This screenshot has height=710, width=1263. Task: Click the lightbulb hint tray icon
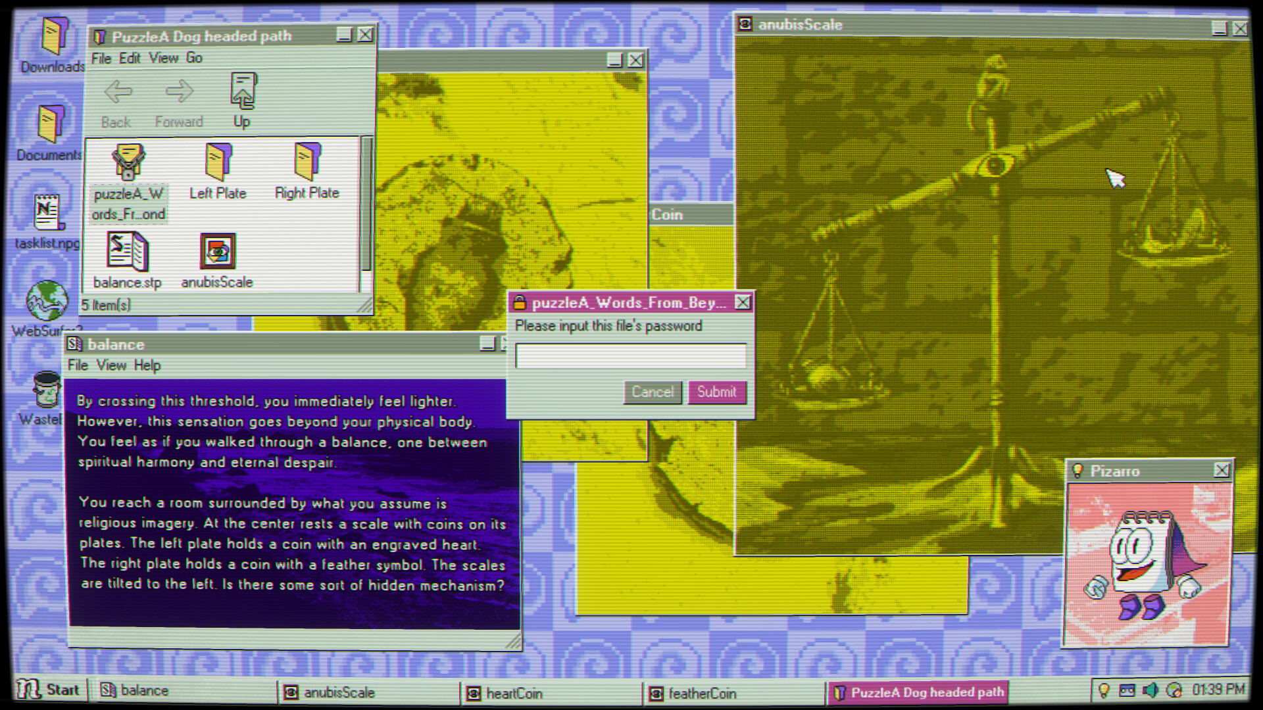pyautogui.click(x=1104, y=690)
